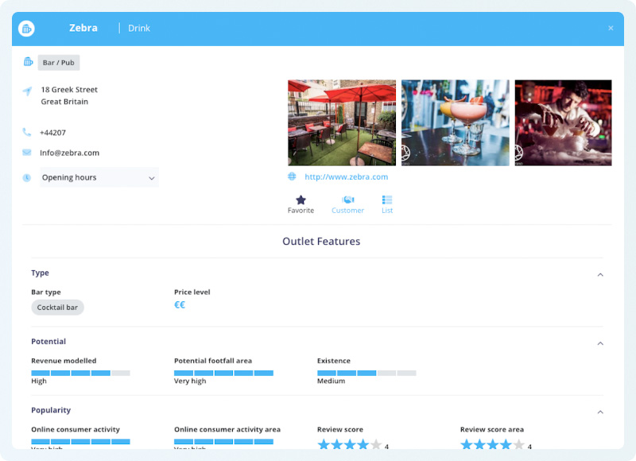Click the 18 Greek Street address line
This screenshot has width=636, height=461.
coord(69,90)
